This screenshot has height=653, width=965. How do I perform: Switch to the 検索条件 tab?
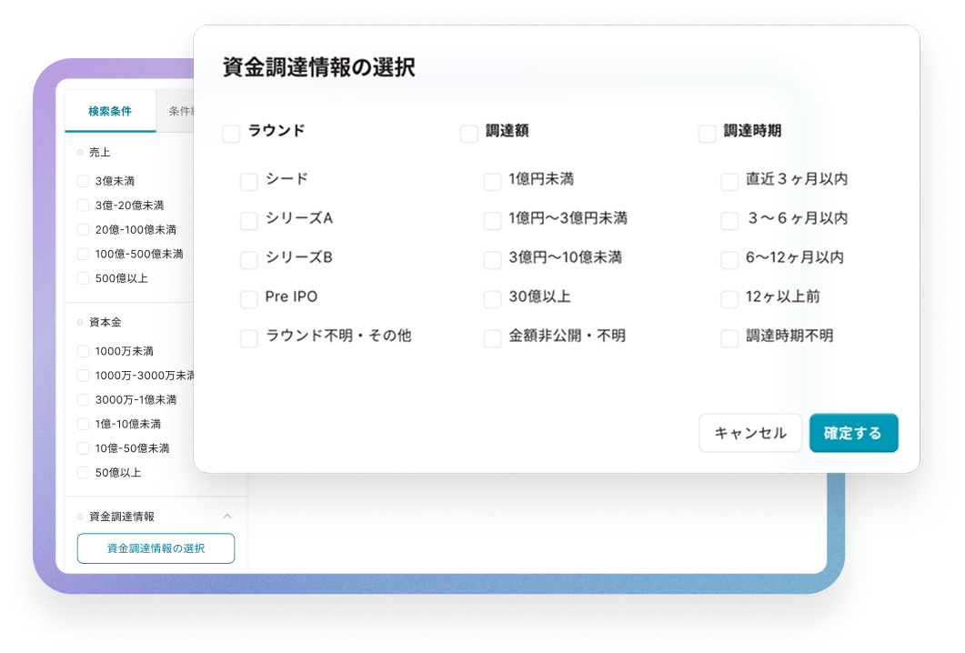pos(110,112)
